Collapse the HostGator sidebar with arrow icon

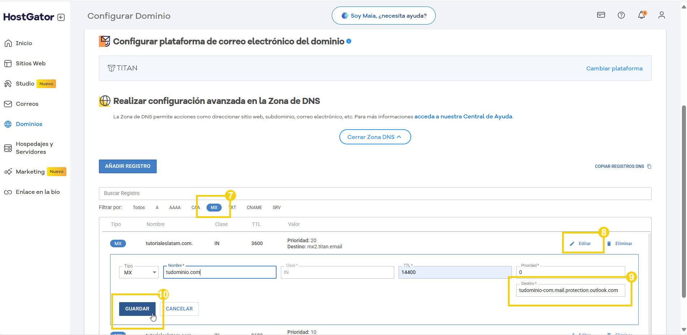(x=61, y=17)
